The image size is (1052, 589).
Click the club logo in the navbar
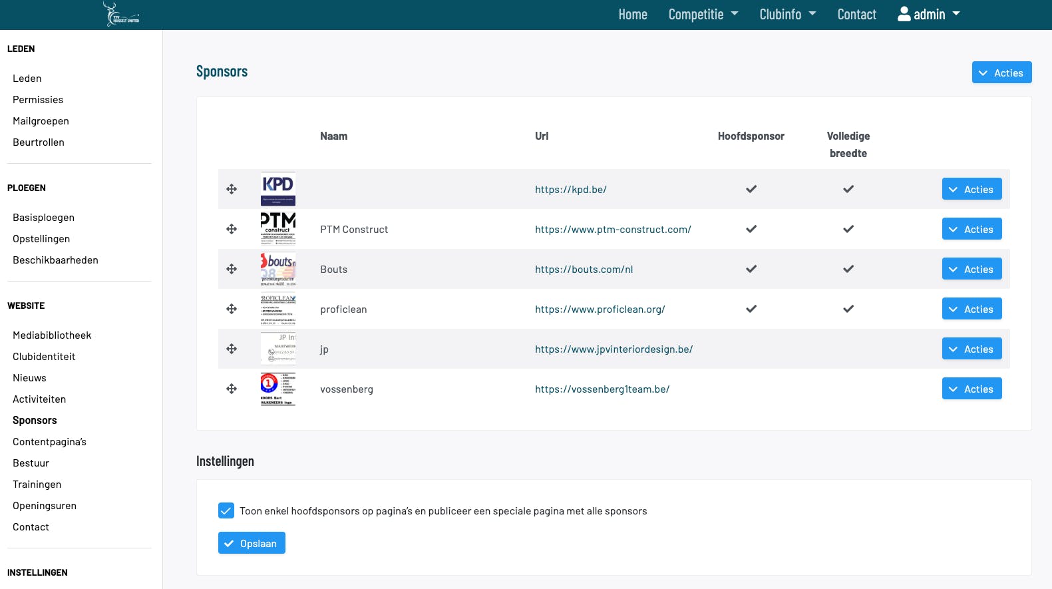pos(121,14)
